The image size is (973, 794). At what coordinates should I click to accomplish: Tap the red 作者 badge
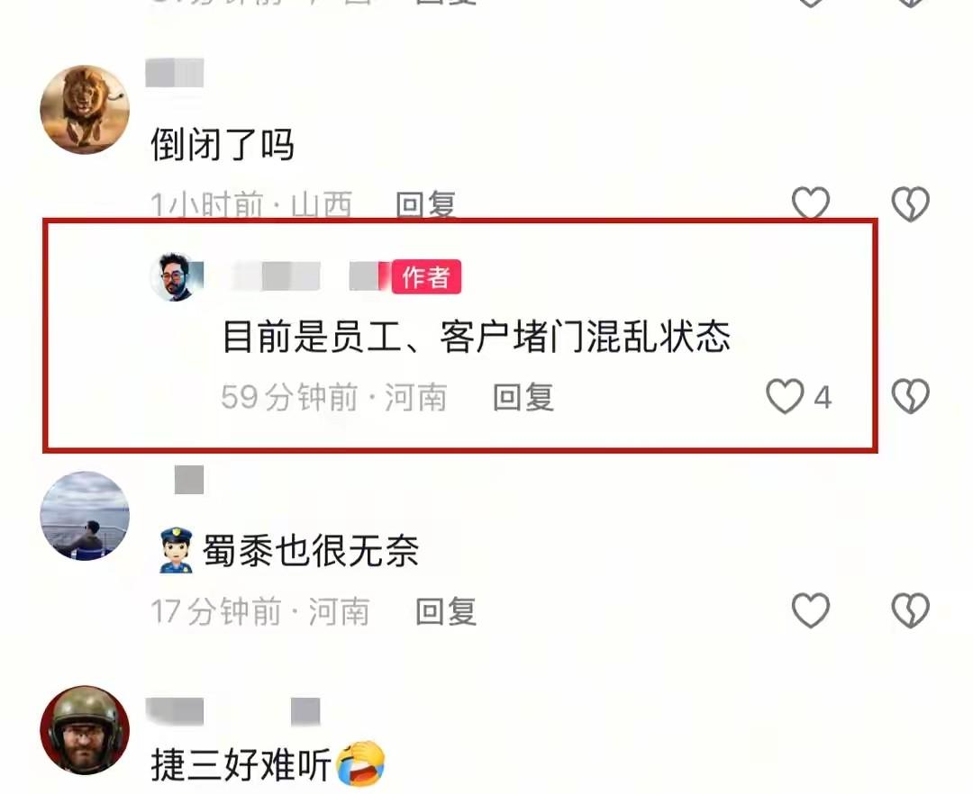(426, 276)
